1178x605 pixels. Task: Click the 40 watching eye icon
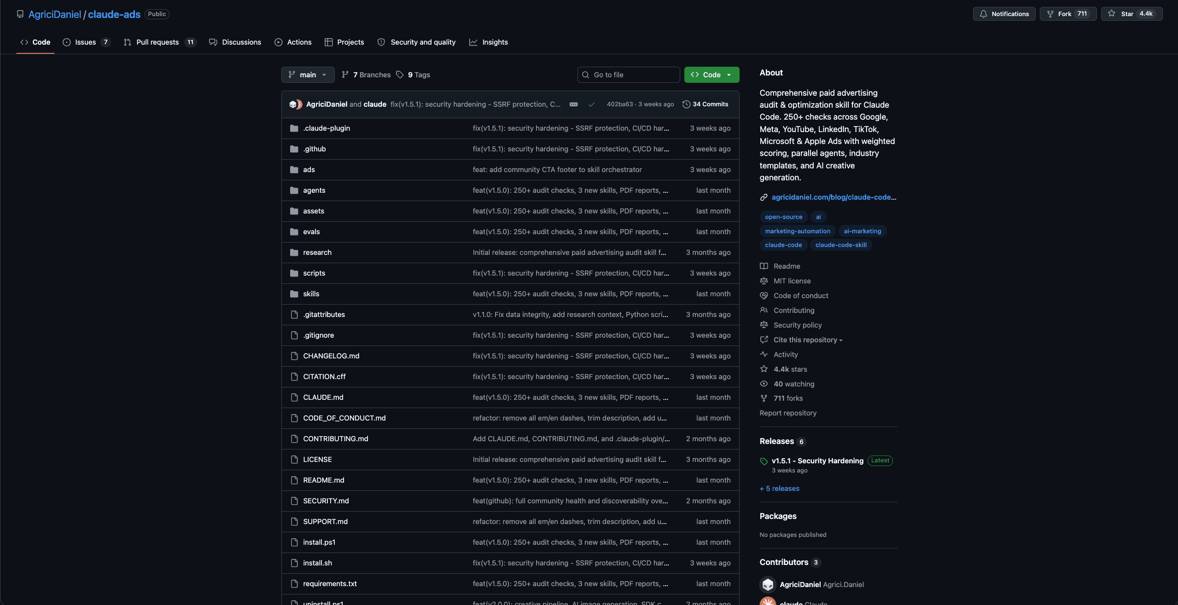click(764, 384)
